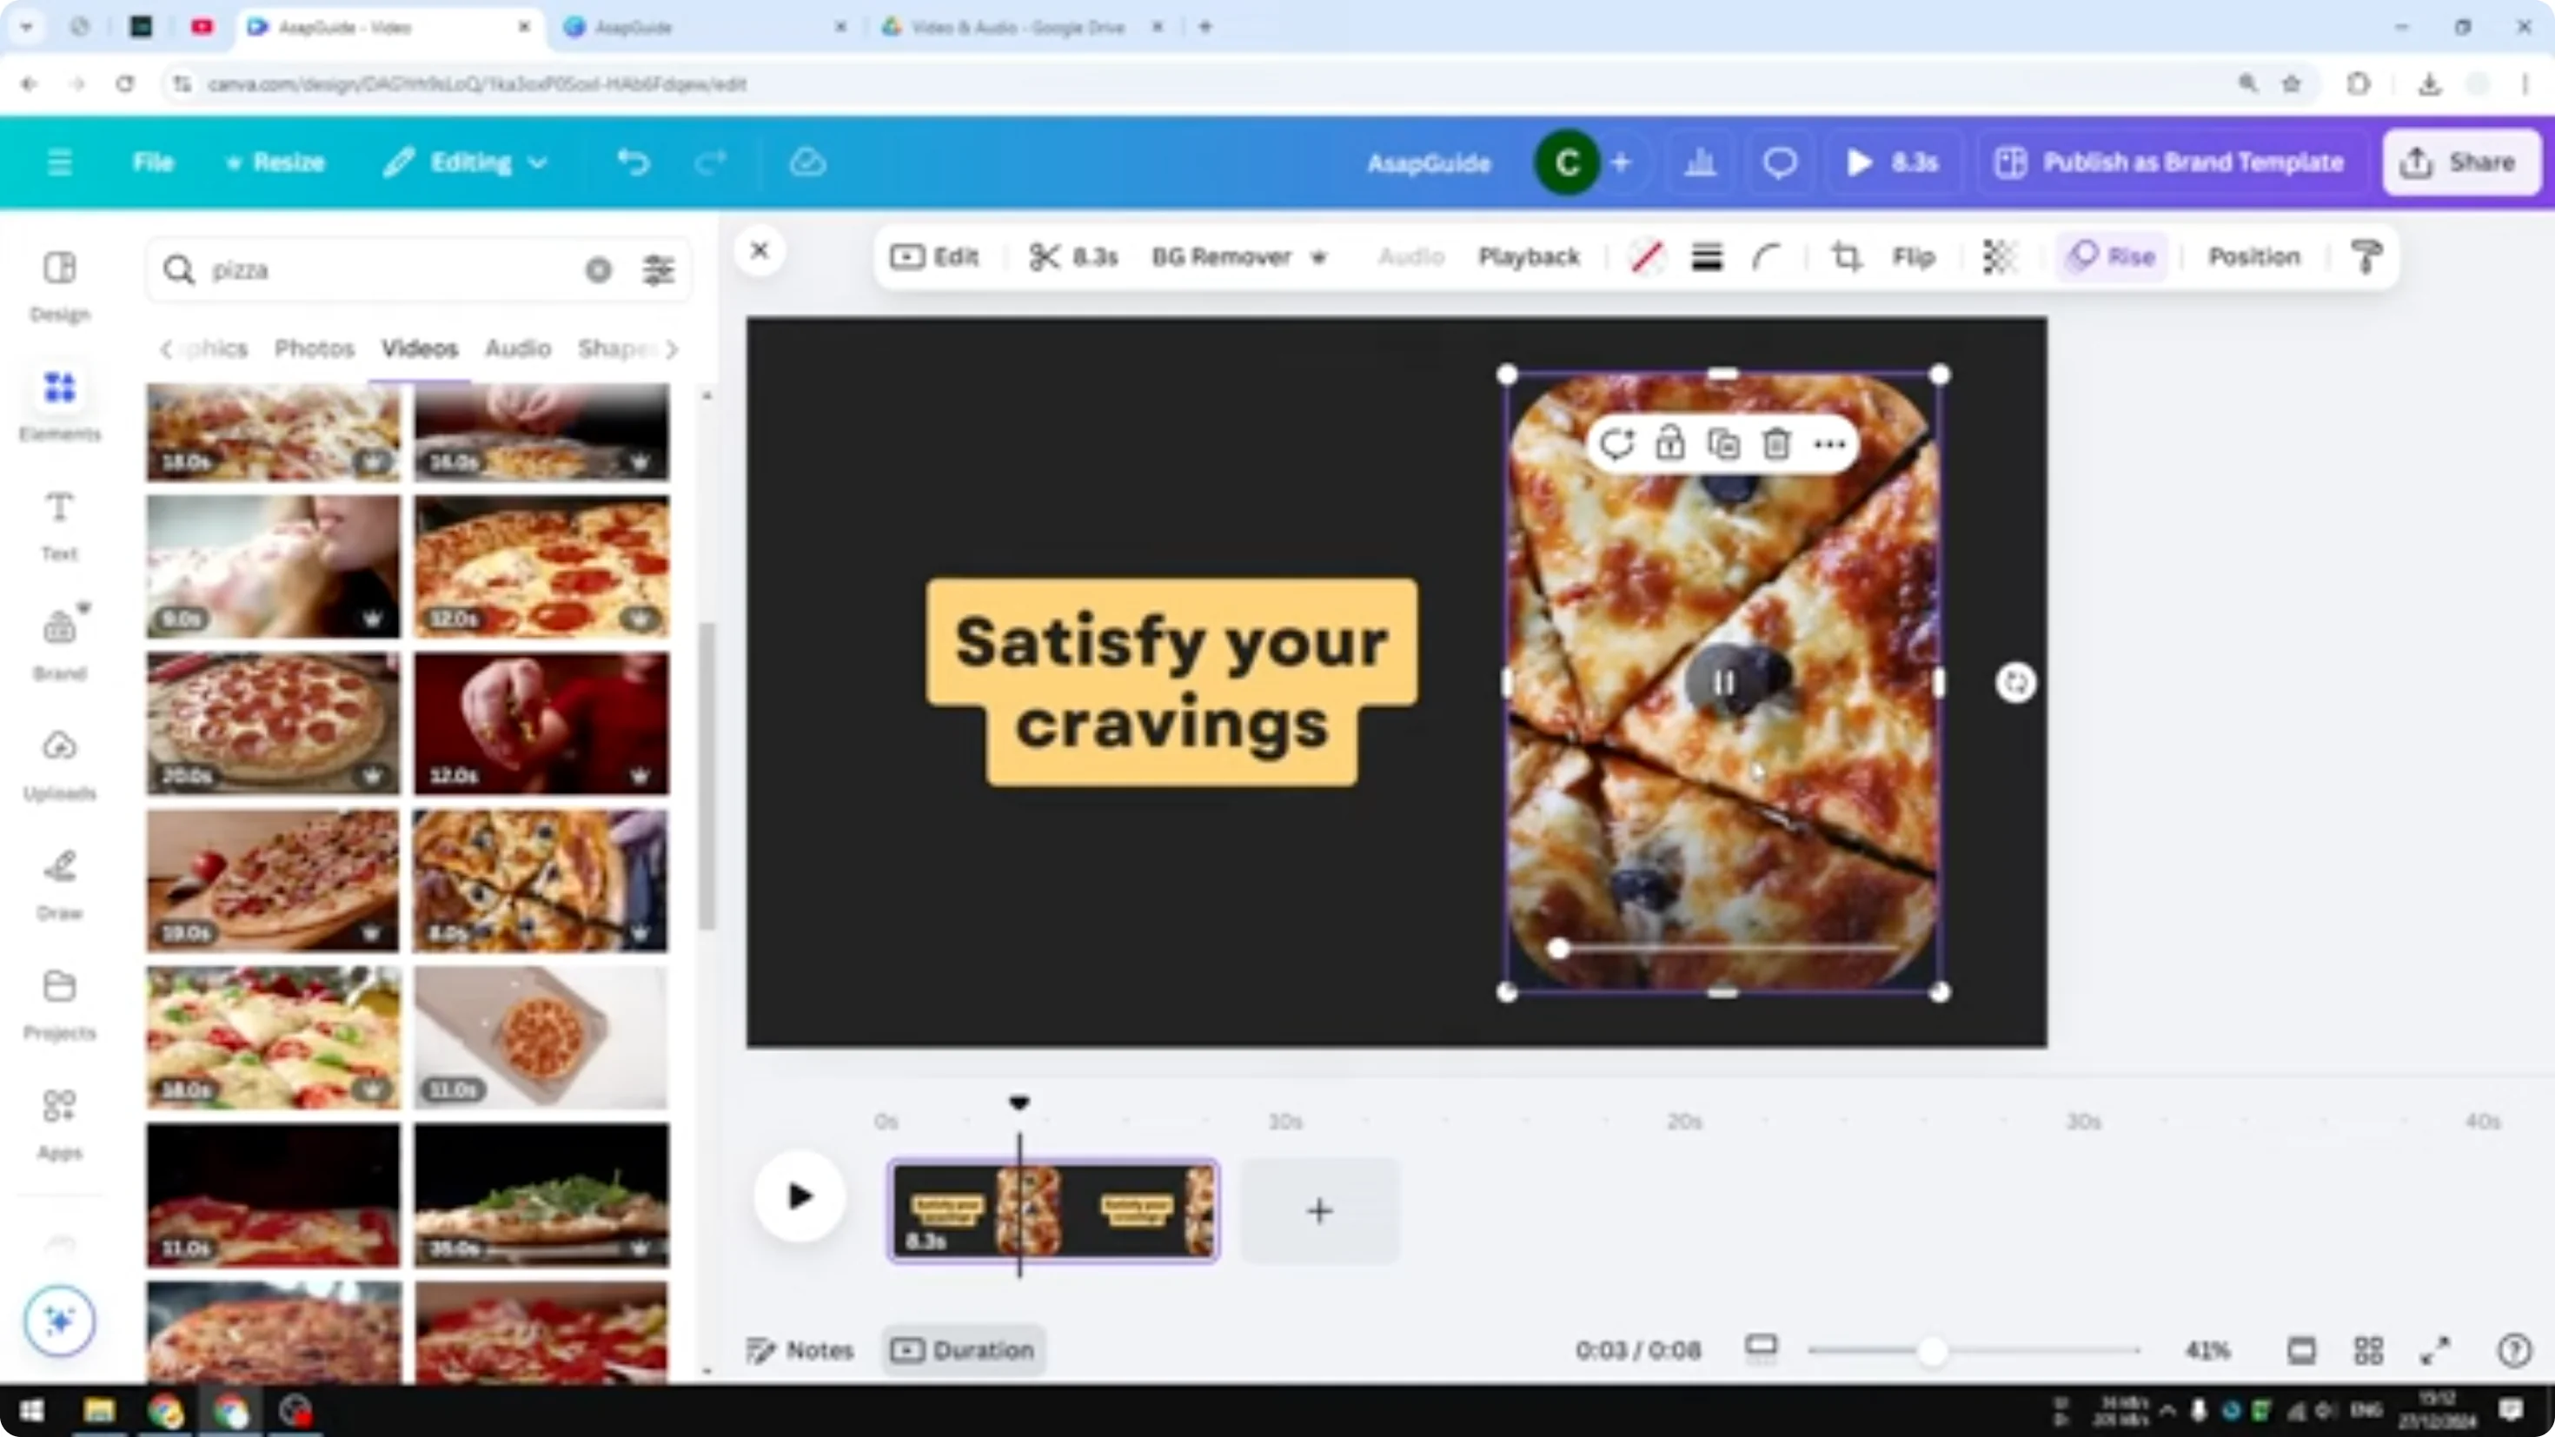The height and width of the screenshot is (1437, 2555).
Task: Click the scissors trim icon
Action: [1045, 257]
